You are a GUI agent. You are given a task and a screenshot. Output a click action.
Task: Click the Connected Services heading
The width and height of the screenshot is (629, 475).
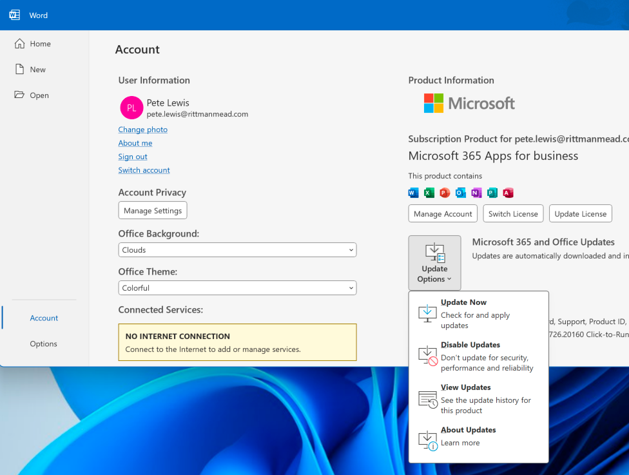tap(160, 310)
